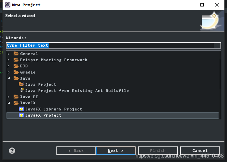The width and height of the screenshot is (227, 162).
Task: Click the Java EE folder icon
Action: click(16, 97)
